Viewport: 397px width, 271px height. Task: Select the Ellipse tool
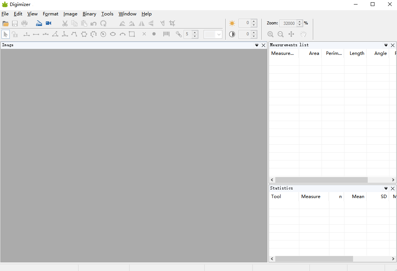[x=113, y=34]
